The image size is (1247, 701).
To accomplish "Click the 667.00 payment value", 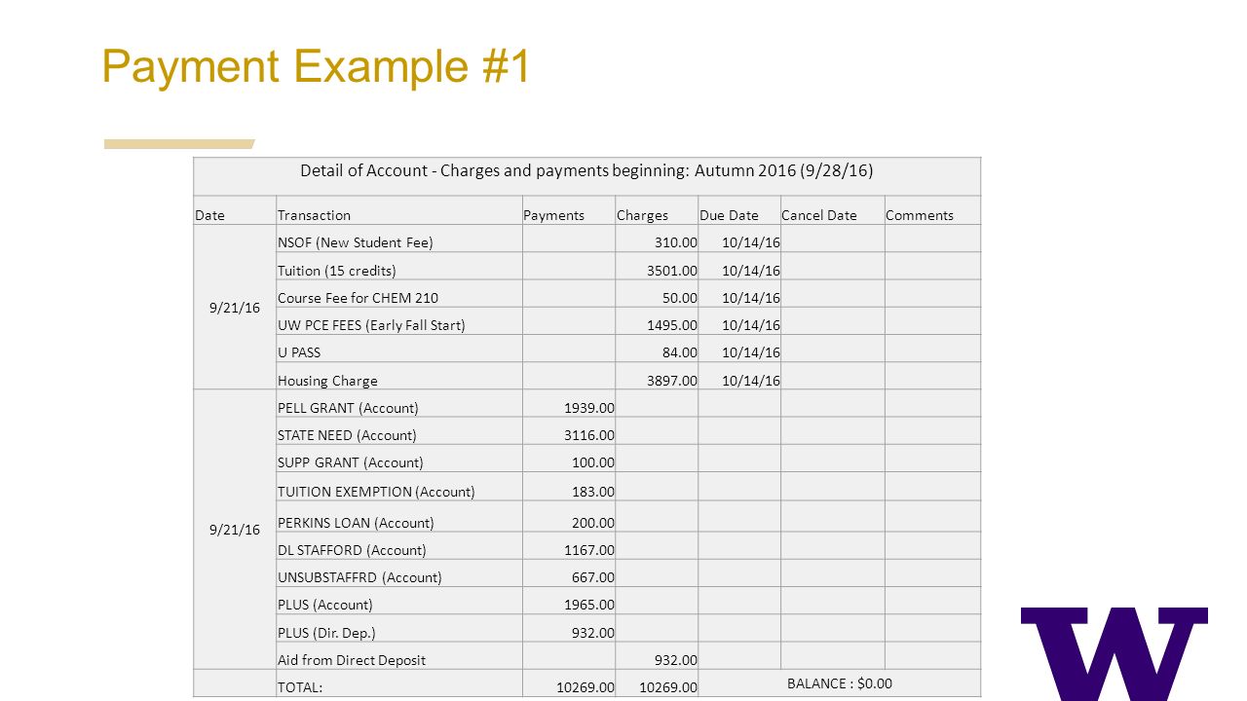I will coord(593,577).
